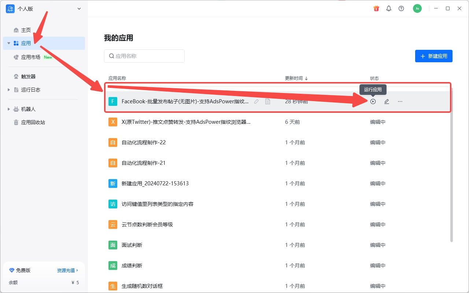Screen dimensions: 469x293
Task: Open the 自动化流程制作-21 app name
Action: (144, 163)
